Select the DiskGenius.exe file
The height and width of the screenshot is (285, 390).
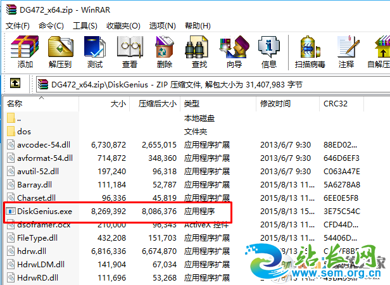44,211
